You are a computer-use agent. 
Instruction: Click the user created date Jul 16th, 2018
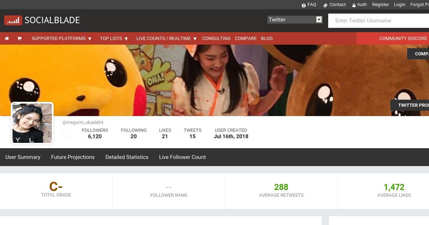click(231, 136)
